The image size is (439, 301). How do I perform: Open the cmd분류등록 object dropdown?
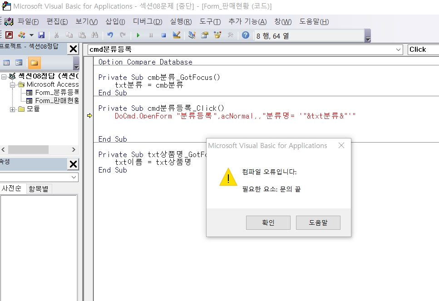[x=399, y=49]
